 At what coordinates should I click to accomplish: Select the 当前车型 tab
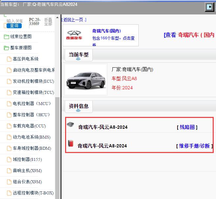click(79, 55)
